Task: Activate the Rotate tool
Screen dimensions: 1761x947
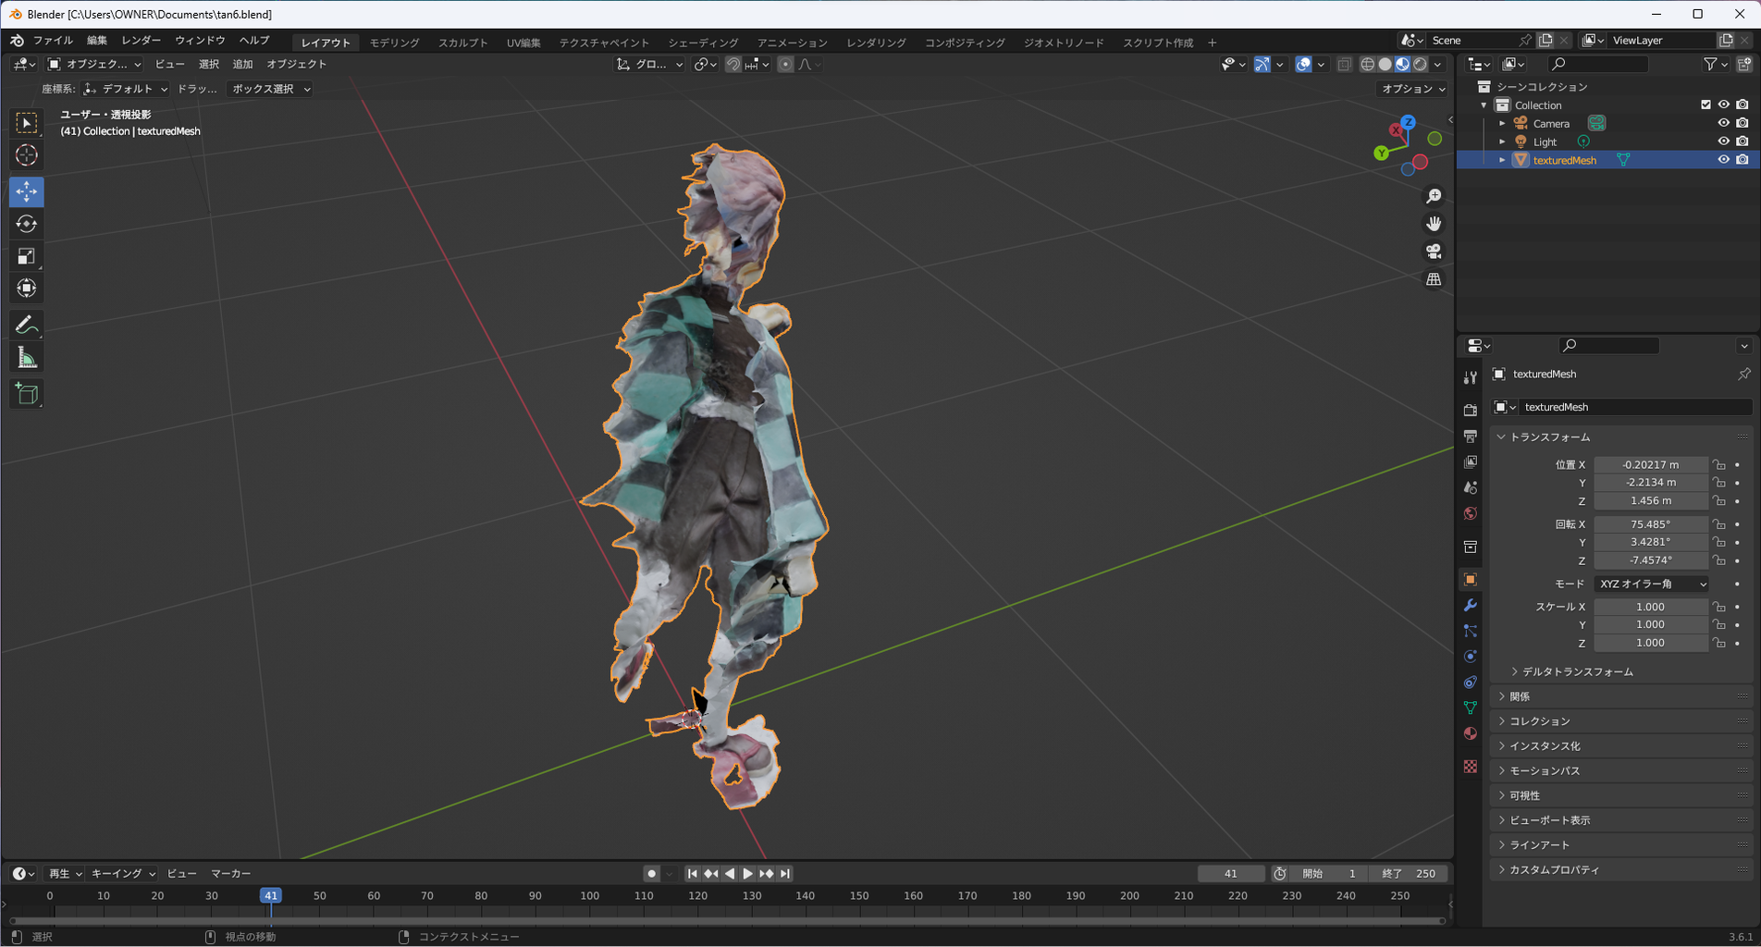Action: (27, 224)
